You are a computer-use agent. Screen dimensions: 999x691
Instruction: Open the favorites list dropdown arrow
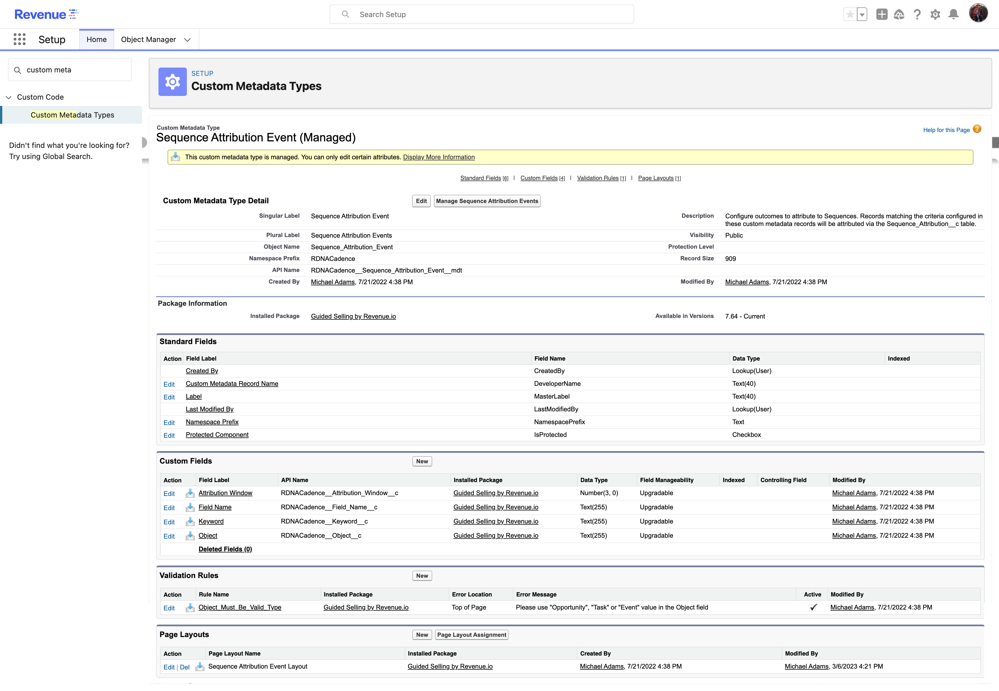tap(863, 14)
